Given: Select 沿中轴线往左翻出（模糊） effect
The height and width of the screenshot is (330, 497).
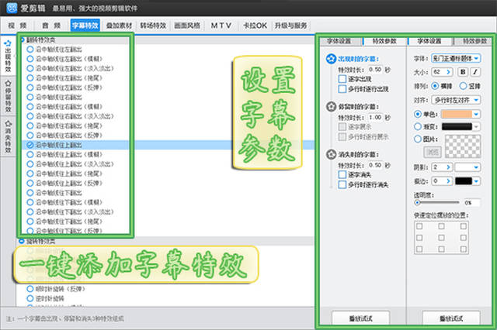Looking at the screenshot, I should (x=64, y=59).
